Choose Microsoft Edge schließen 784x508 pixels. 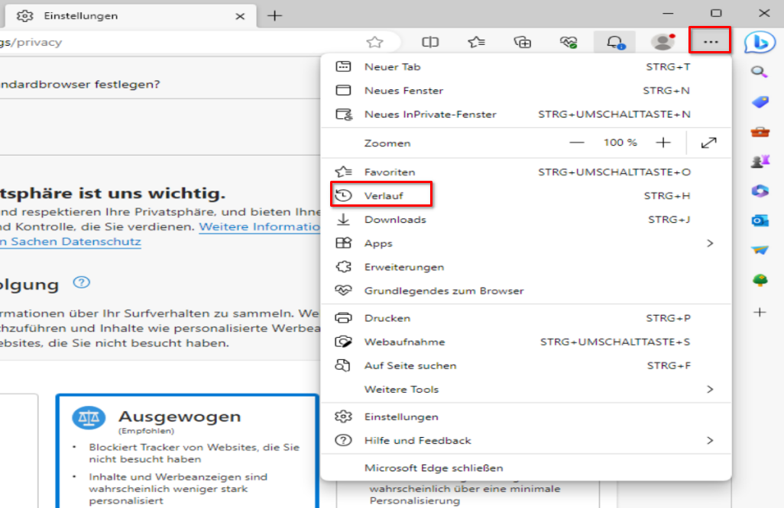pyautogui.click(x=526, y=468)
